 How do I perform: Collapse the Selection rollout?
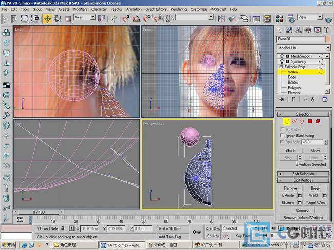click(303, 114)
